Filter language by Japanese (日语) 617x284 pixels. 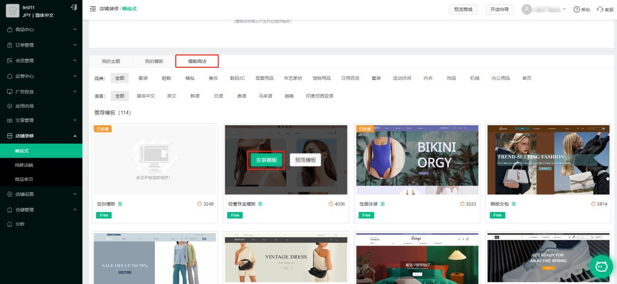tap(218, 96)
